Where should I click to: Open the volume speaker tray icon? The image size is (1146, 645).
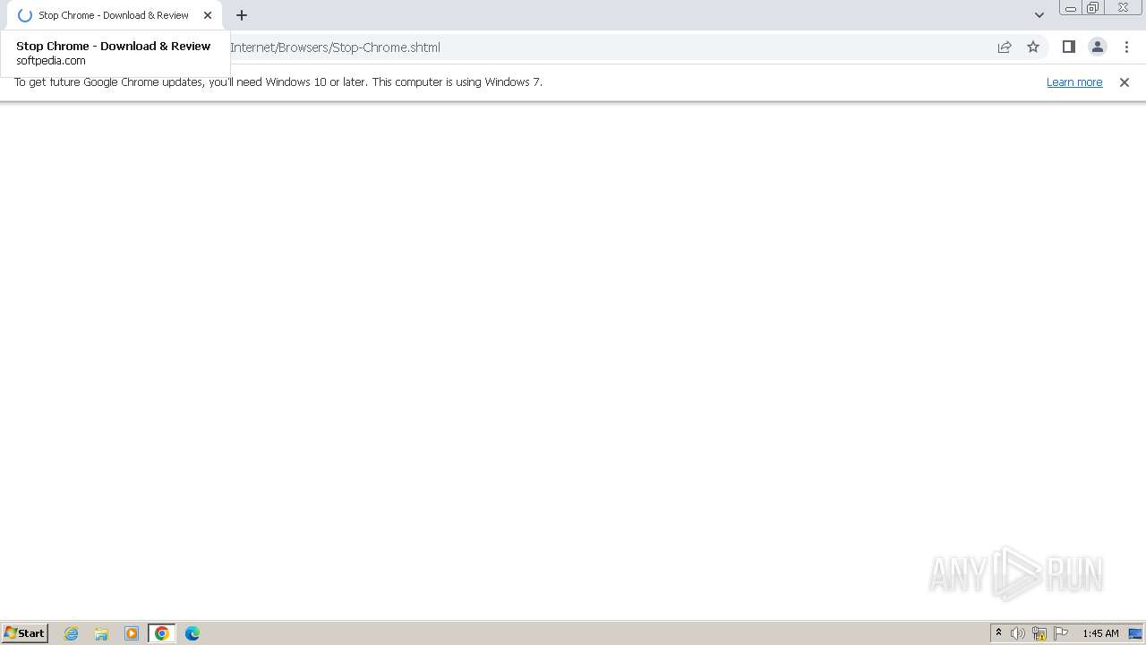[x=1018, y=633]
